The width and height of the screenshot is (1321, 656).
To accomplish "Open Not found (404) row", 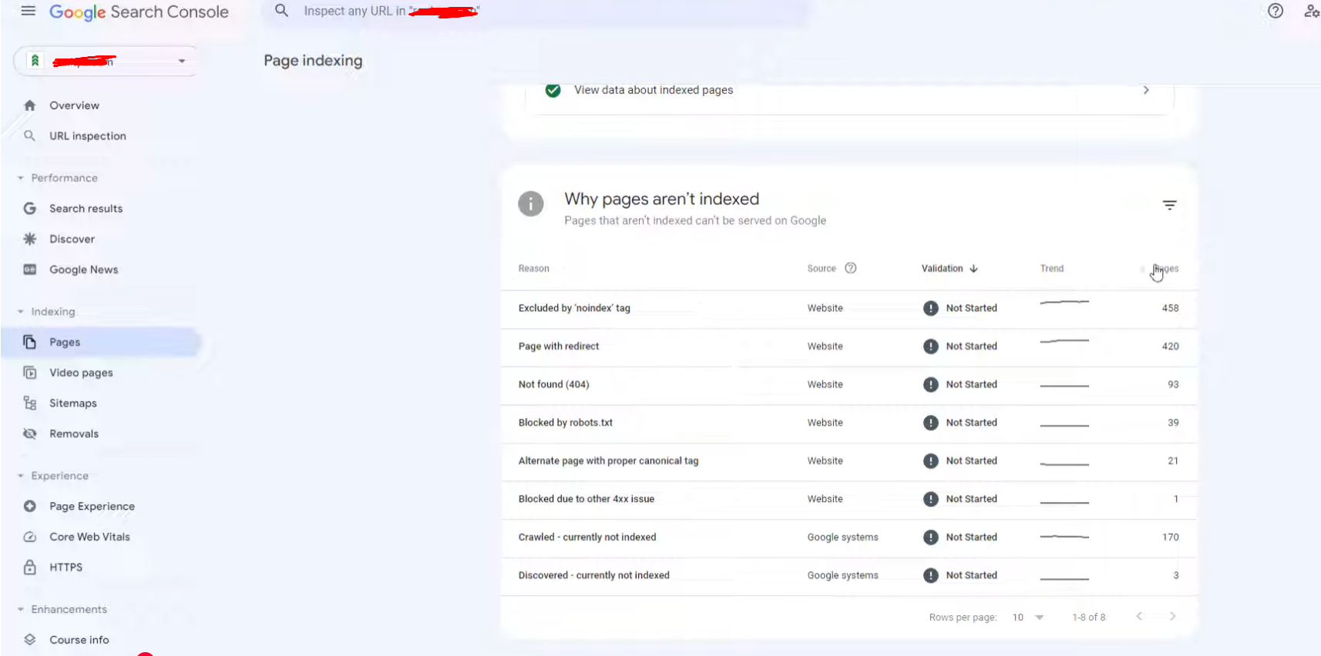I will [849, 384].
